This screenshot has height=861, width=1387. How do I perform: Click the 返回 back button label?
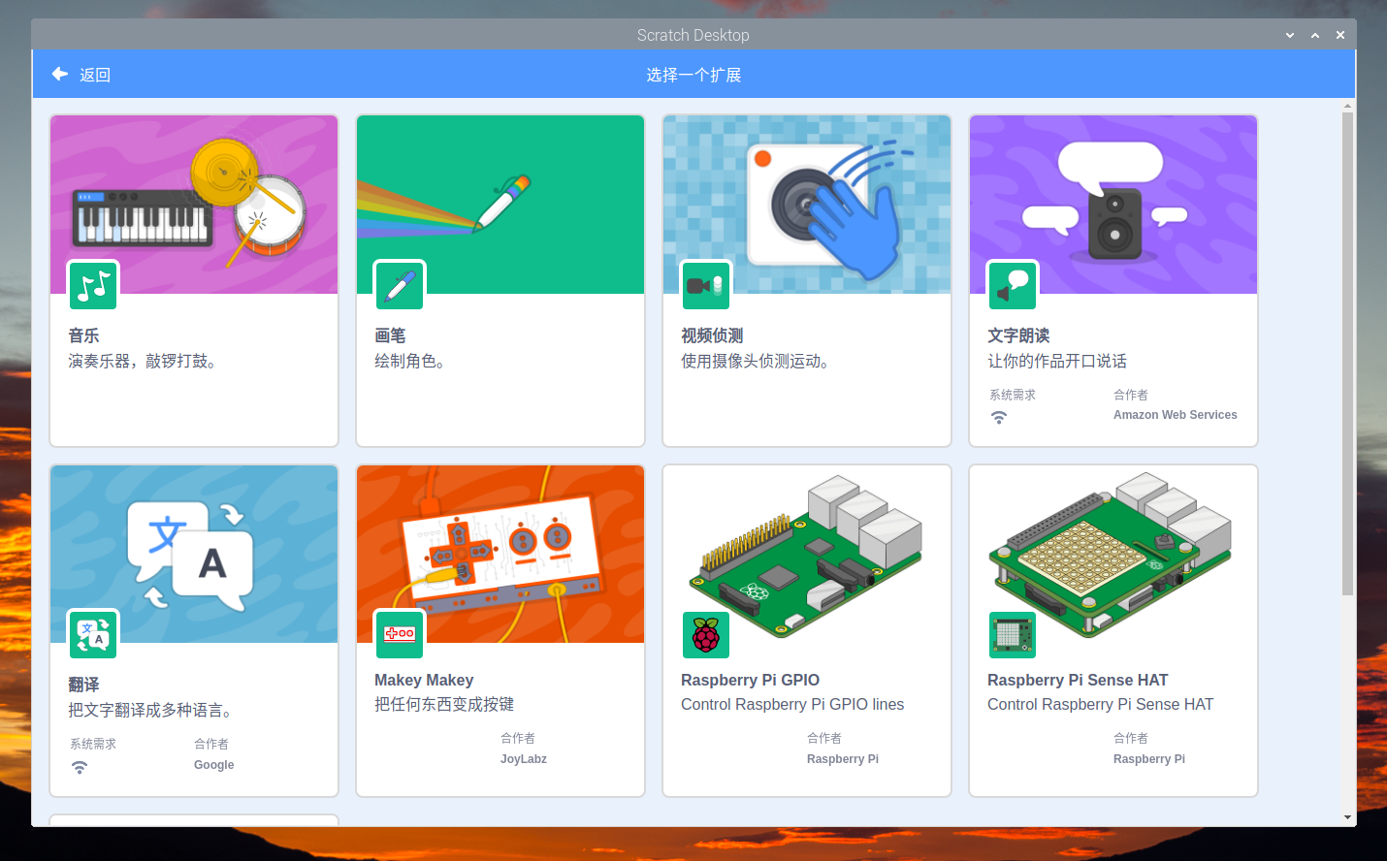point(95,75)
